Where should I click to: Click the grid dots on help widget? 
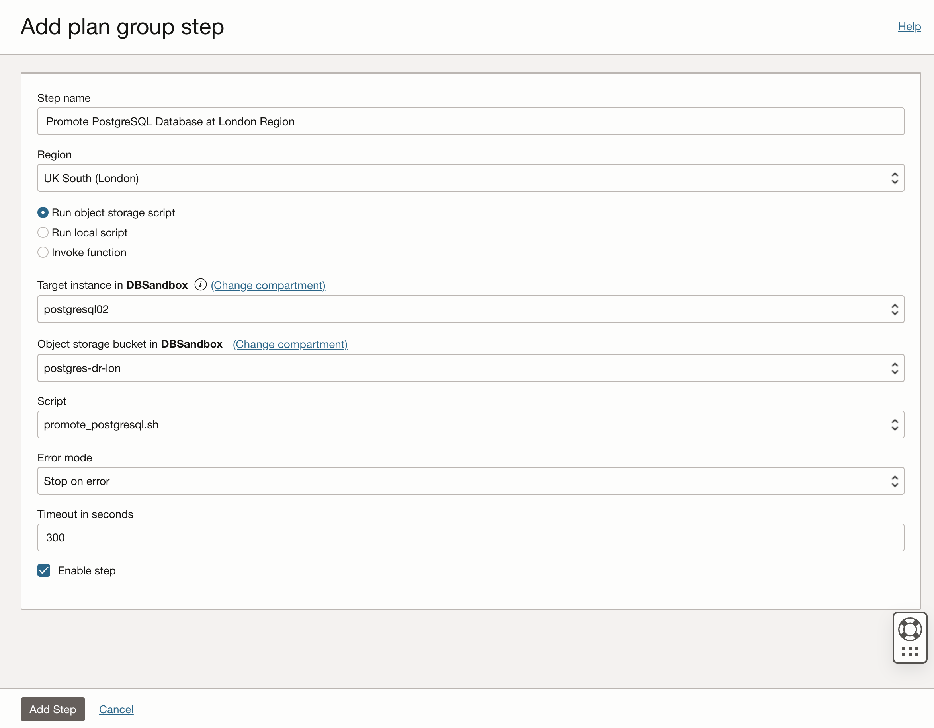[910, 652]
